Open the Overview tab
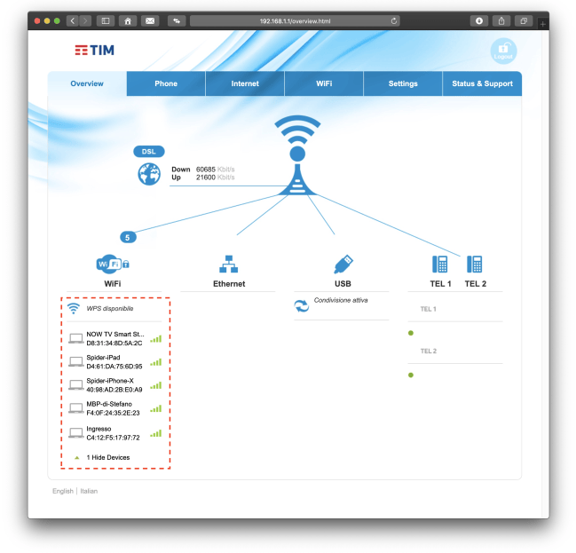The image size is (576, 553). 87,83
